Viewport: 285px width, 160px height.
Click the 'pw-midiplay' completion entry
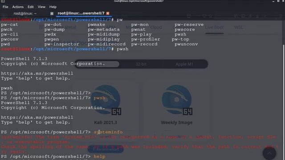(104, 39)
